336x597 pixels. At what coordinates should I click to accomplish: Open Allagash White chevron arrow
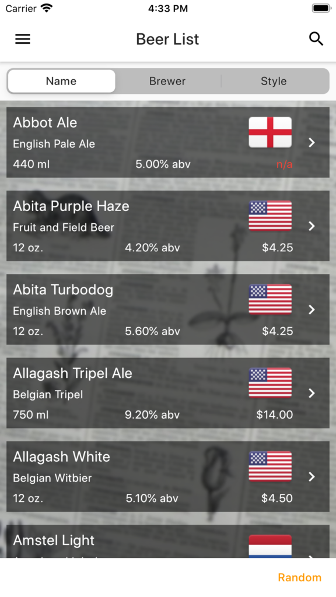point(311,477)
